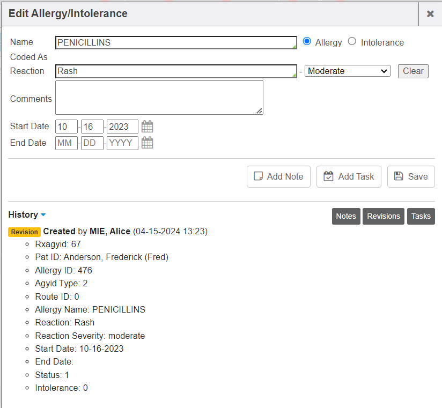This screenshot has width=442, height=408.
Task: Click the Add Note button
Action: 278,176
